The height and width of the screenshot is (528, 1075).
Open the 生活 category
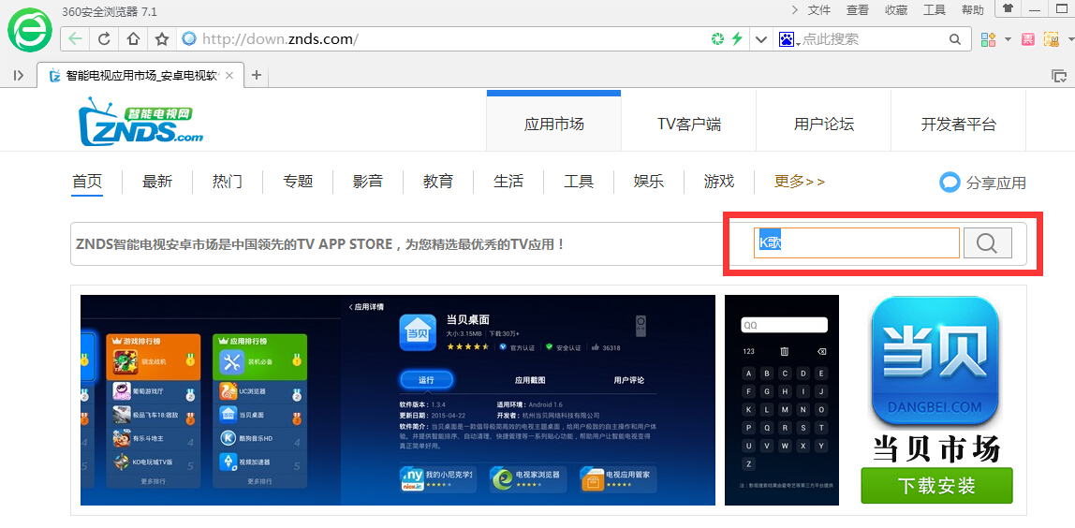click(508, 182)
